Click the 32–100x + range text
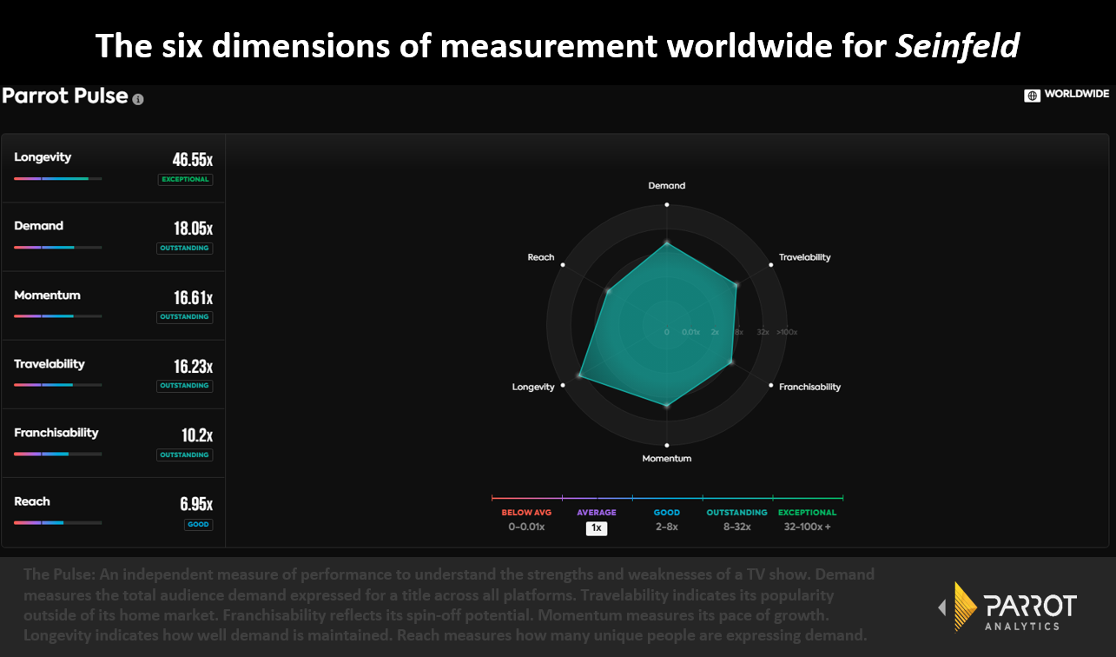This screenshot has width=1116, height=657. click(808, 527)
